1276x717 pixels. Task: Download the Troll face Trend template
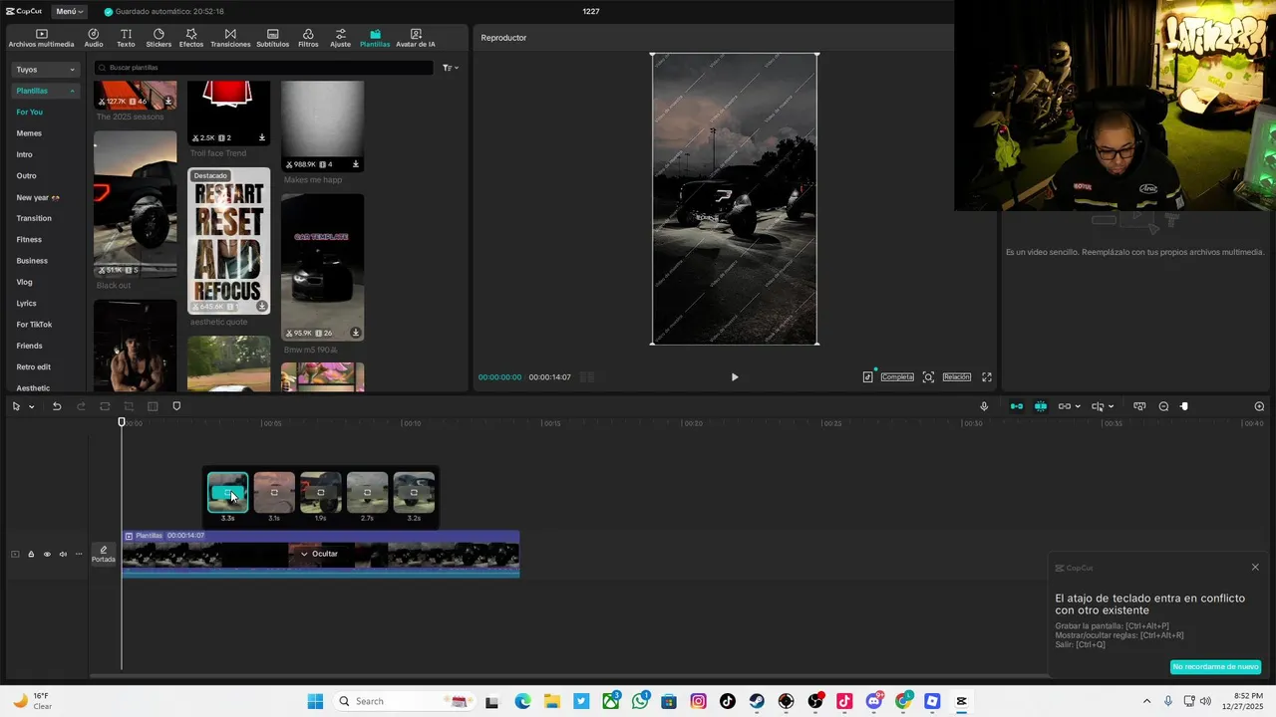tap(262, 137)
